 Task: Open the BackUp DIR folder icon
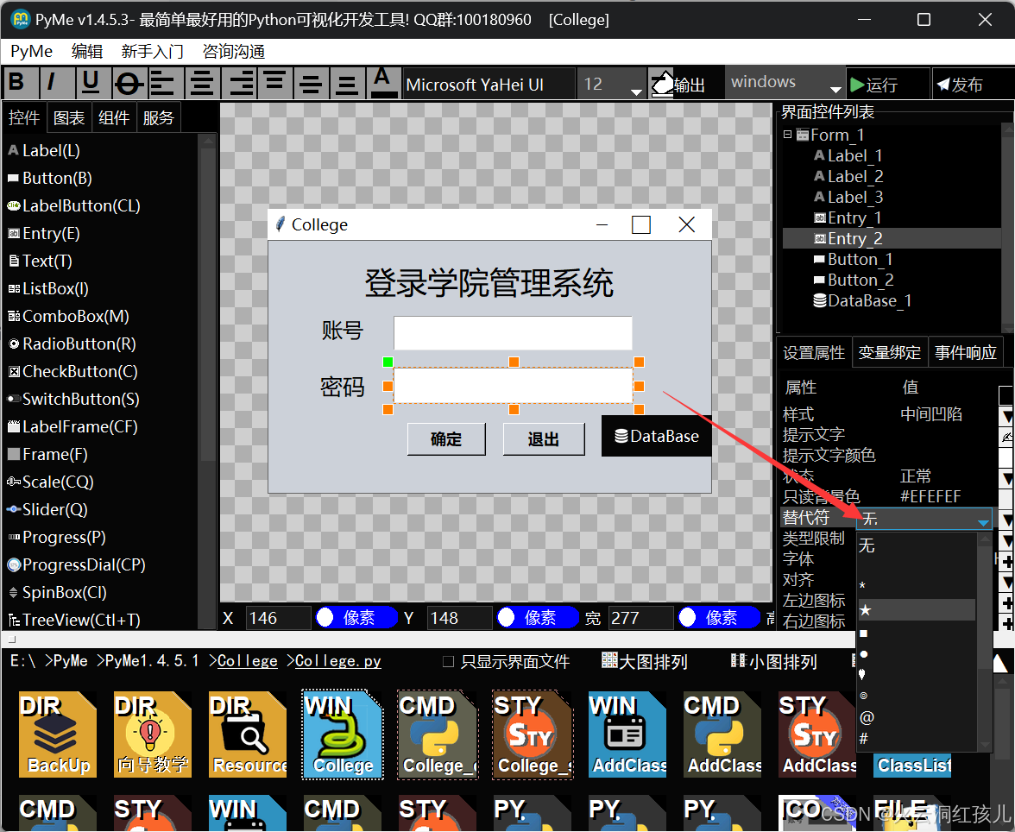pyautogui.click(x=59, y=734)
